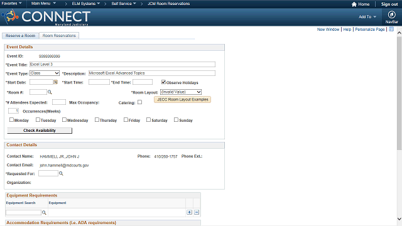Open the Help link

coord(347,30)
